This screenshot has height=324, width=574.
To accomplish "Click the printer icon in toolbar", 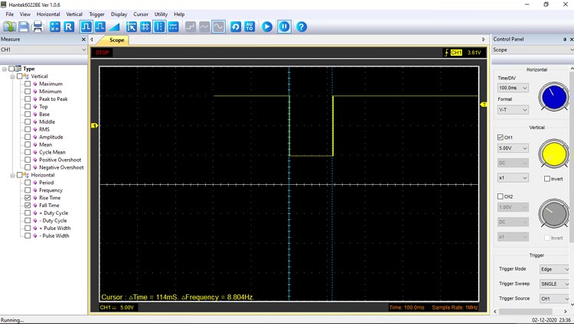I will coord(38,27).
